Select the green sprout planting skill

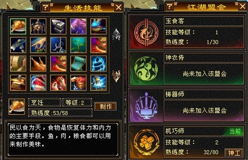79,45
